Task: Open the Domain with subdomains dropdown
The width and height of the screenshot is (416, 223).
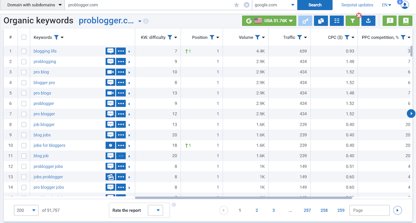Action: (x=33, y=5)
